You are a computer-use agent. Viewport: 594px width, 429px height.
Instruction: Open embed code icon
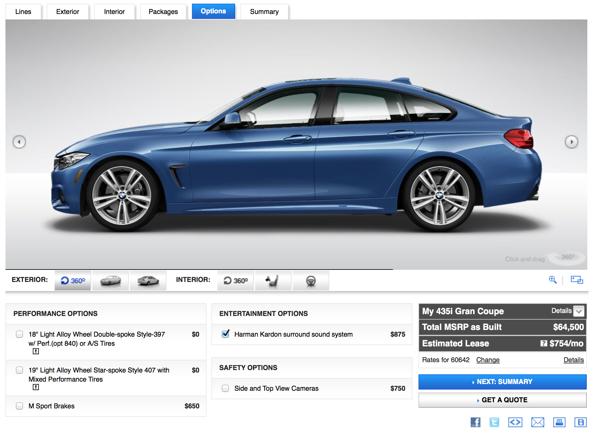[x=515, y=422]
